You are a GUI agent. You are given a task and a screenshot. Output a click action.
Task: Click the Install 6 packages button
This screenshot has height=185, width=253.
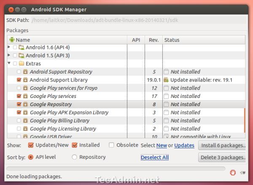point(222,145)
